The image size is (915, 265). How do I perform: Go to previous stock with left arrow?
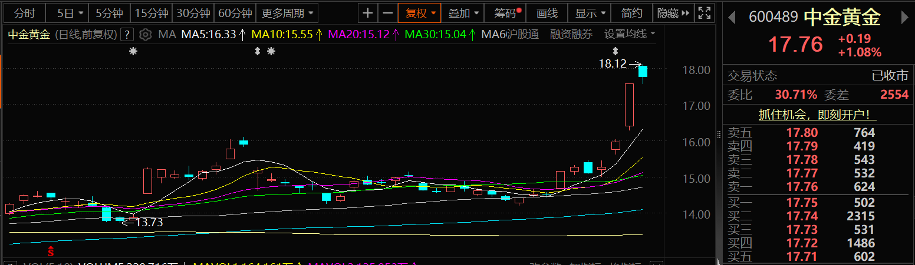732,18
